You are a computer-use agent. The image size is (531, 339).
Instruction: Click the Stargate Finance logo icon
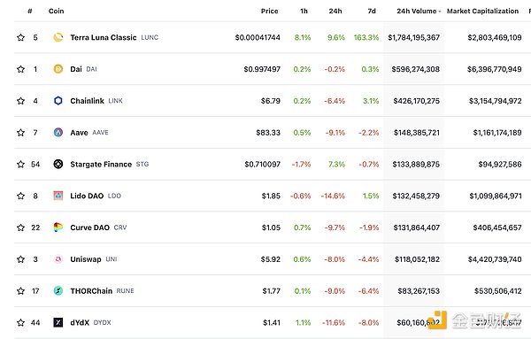[x=58, y=165]
